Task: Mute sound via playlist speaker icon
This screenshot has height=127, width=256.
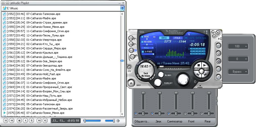Action: [x=118, y=121]
